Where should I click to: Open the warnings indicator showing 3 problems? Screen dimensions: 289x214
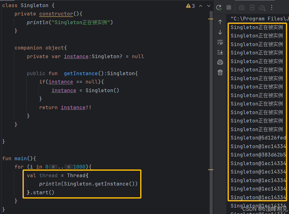click(x=190, y=6)
